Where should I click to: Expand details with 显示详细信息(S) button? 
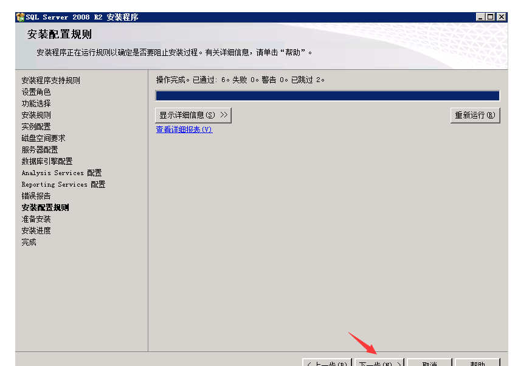tap(193, 116)
